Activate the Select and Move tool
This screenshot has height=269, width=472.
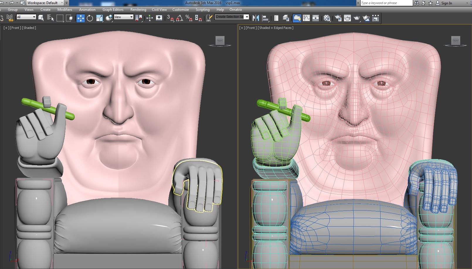80,18
